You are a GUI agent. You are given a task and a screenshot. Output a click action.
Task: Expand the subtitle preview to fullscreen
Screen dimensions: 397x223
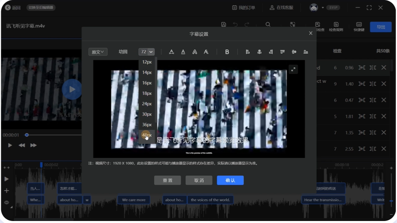coord(293,70)
